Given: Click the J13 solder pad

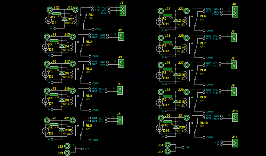Looking at the screenshot, I should [x=75, y=10].
